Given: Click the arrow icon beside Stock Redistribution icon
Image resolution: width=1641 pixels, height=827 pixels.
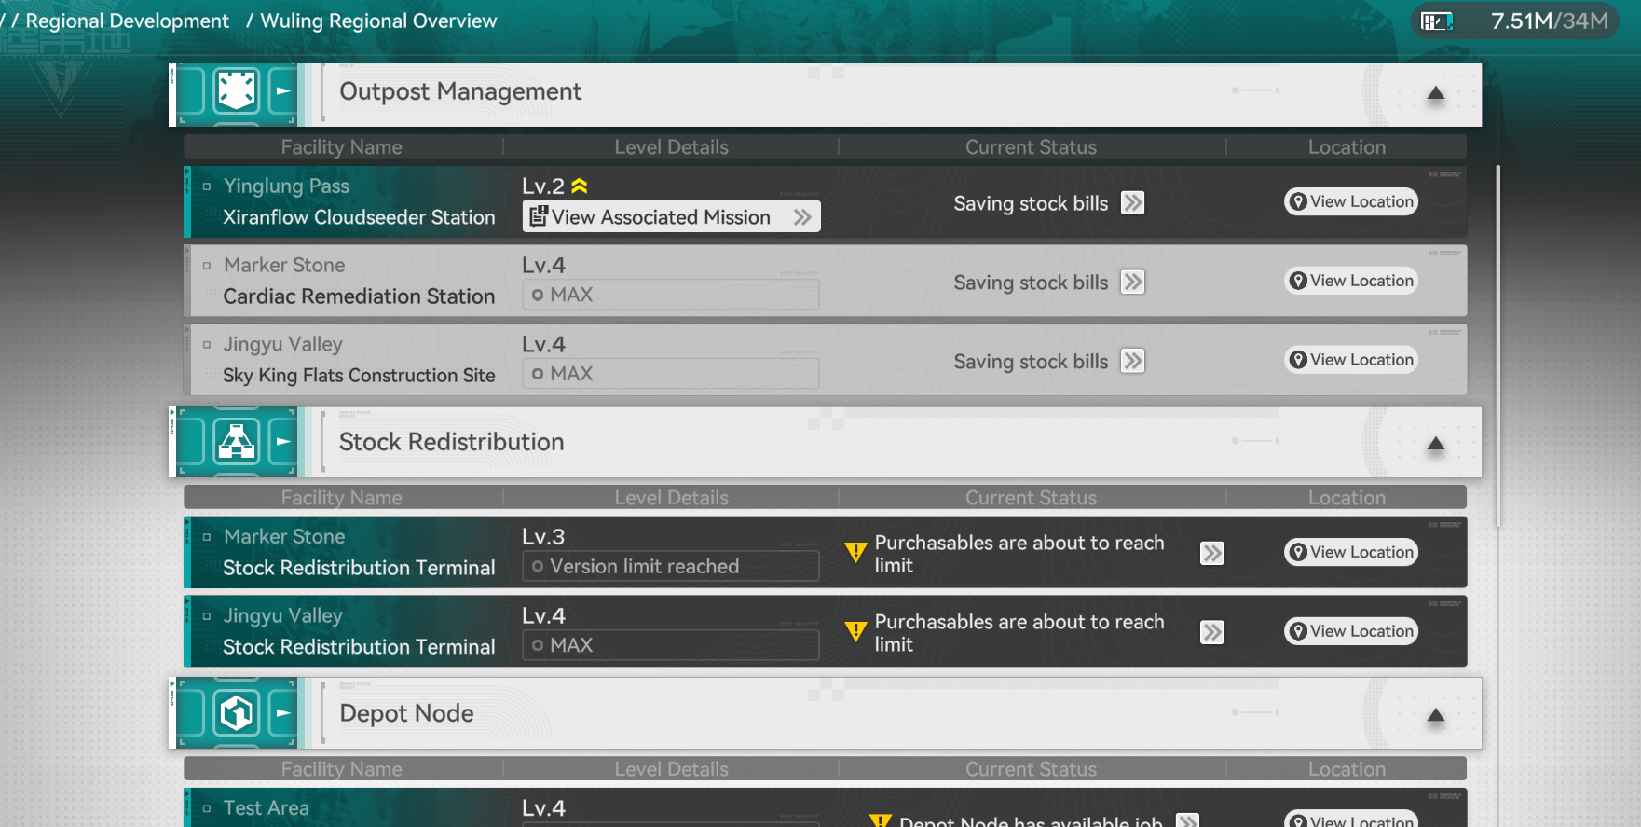Looking at the screenshot, I should 283,442.
